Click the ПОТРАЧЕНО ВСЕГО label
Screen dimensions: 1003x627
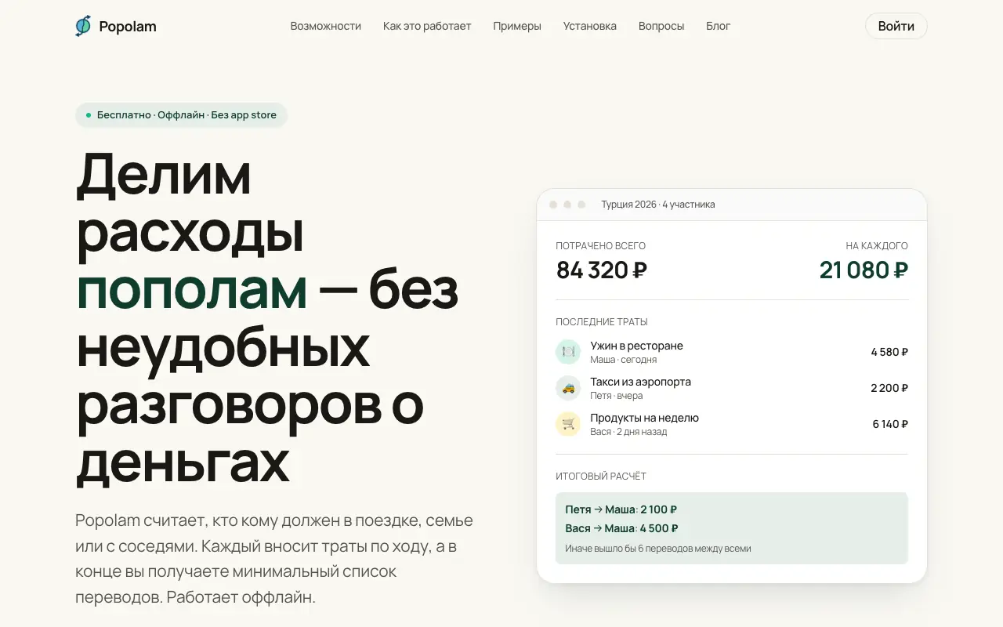(601, 246)
